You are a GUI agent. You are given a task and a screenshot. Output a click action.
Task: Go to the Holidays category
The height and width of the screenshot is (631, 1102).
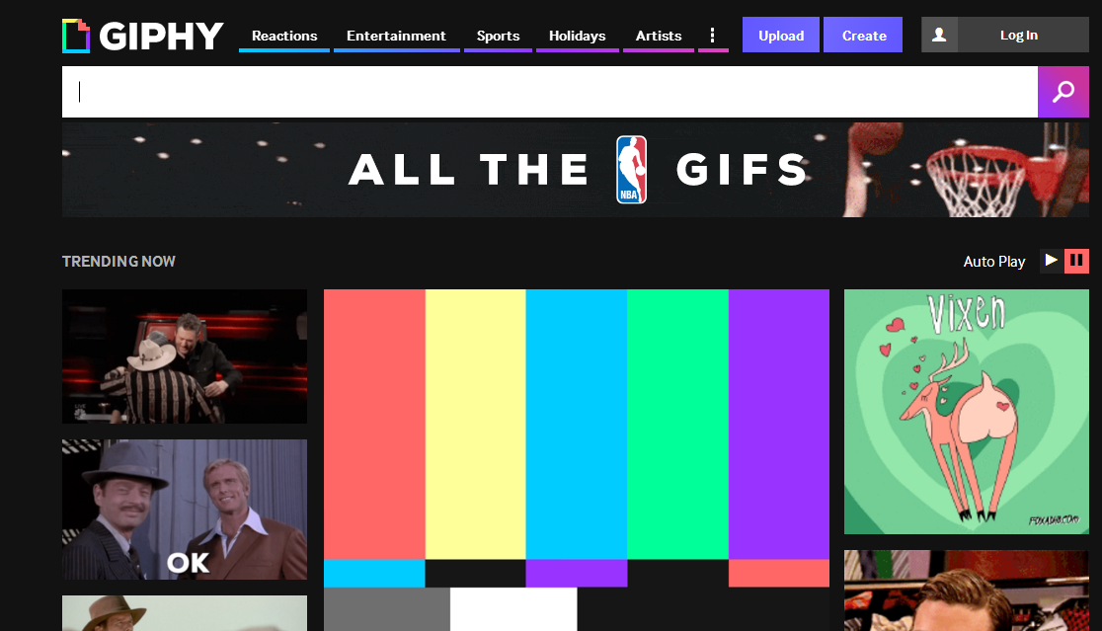point(577,36)
